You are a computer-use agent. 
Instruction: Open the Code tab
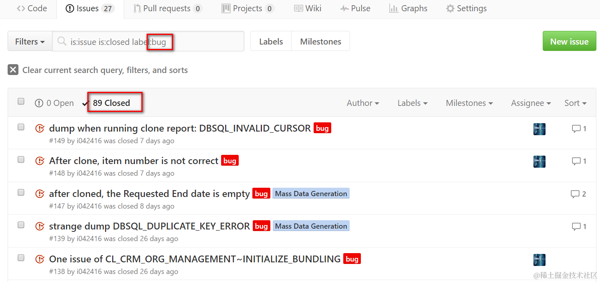pos(32,8)
